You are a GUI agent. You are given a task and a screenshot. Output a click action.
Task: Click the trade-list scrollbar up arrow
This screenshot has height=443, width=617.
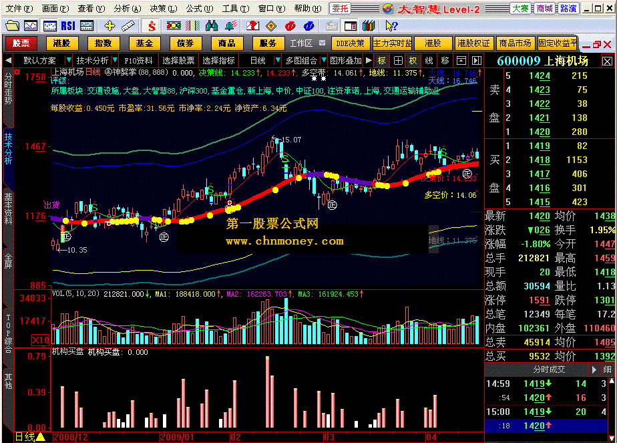coord(612,381)
